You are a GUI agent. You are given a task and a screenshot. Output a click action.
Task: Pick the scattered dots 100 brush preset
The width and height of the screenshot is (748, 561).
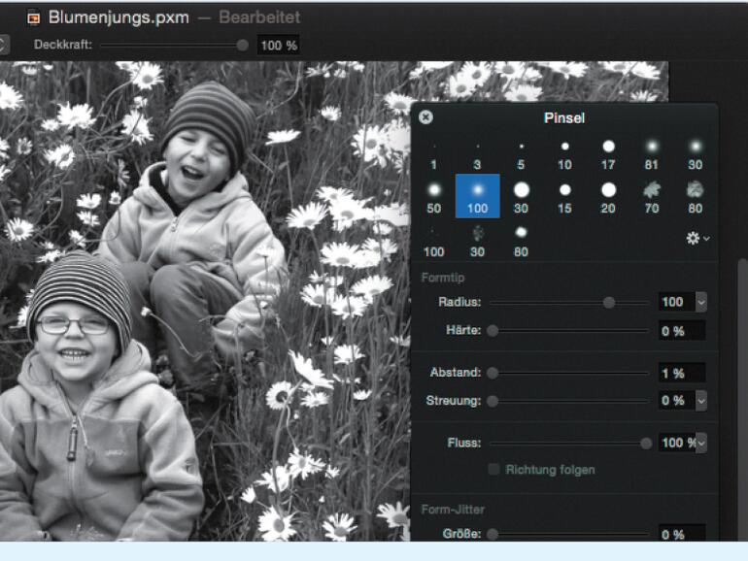pyautogui.click(x=433, y=241)
